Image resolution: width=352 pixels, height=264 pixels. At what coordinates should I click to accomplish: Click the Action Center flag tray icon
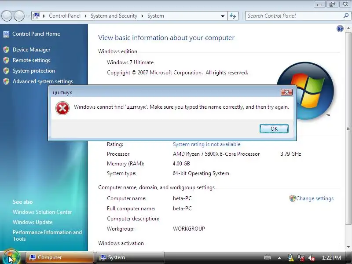[x=290, y=258]
